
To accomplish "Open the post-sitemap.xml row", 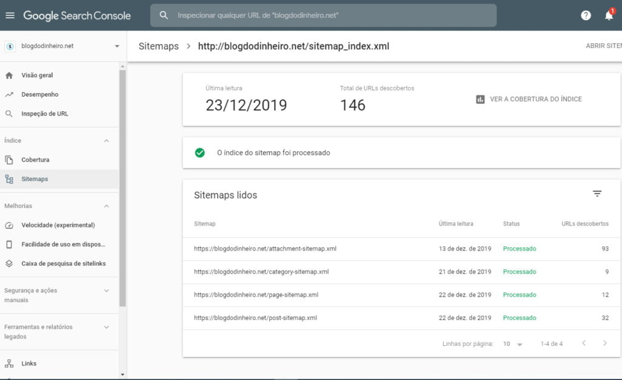I will (x=401, y=318).
